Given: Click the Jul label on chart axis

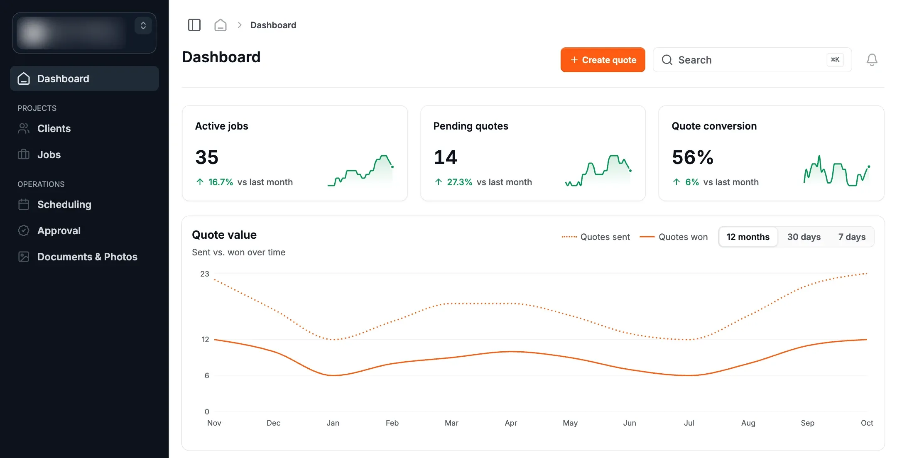Looking at the screenshot, I should click(689, 423).
